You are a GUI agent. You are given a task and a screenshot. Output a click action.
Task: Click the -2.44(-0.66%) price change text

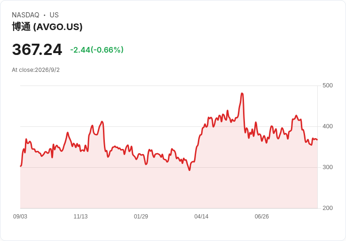point(97,50)
